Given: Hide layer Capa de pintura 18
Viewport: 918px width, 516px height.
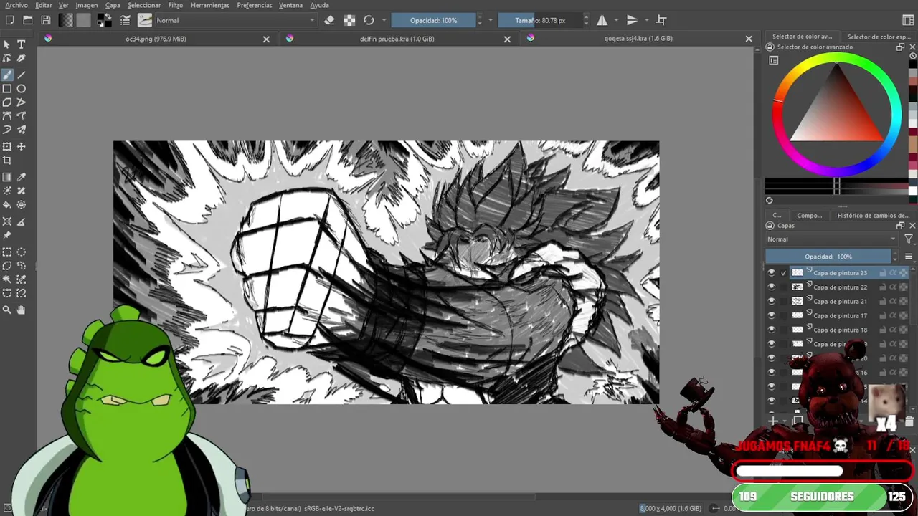Looking at the screenshot, I should pyautogui.click(x=772, y=330).
